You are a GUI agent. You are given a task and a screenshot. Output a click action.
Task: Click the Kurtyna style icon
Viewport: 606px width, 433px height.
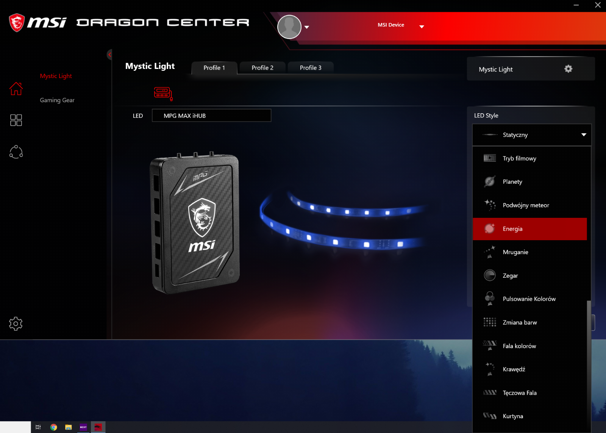point(490,416)
